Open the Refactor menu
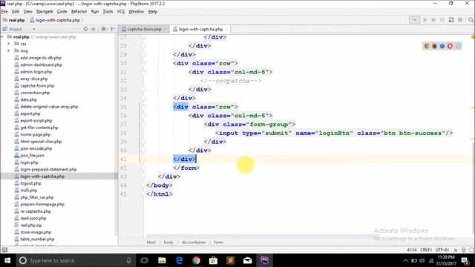 tap(79, 12)
